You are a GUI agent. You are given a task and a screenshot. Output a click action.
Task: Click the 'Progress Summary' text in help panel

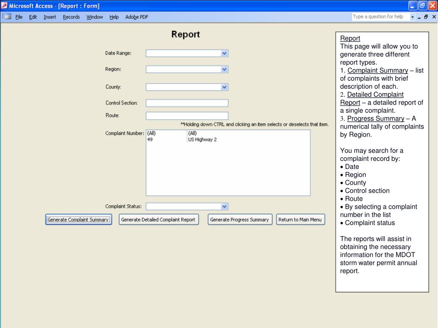click(x=376, y=119)
